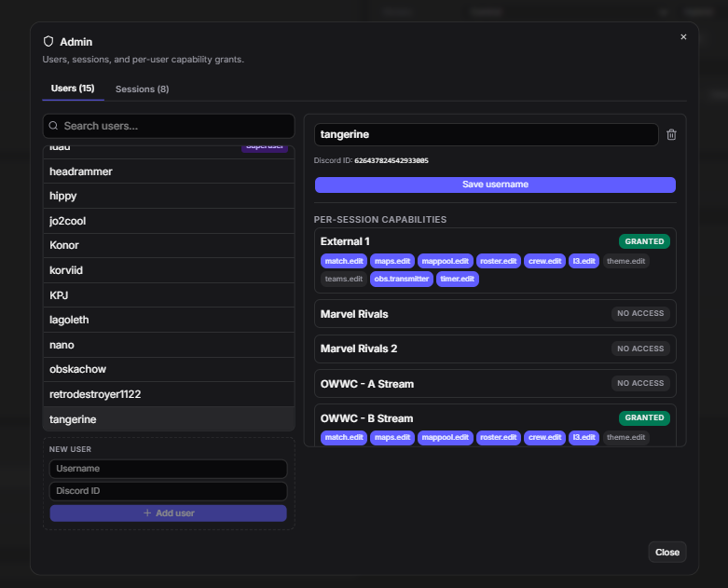Viewport: 728px width, 588px height.
Task: Toggle l3.edit for External 1
Action: 584,261
